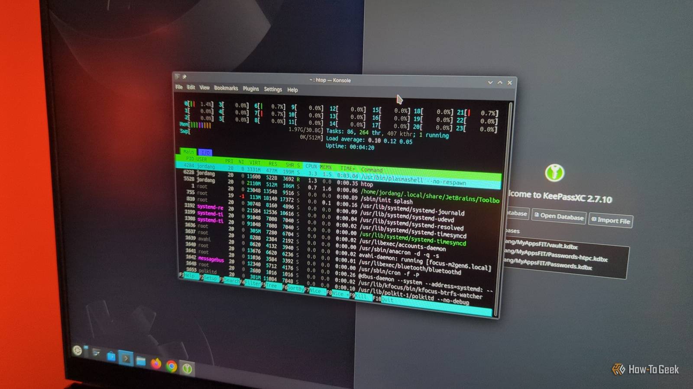Launch Google Chrome from the taskbar

click(x=172, y=367)
